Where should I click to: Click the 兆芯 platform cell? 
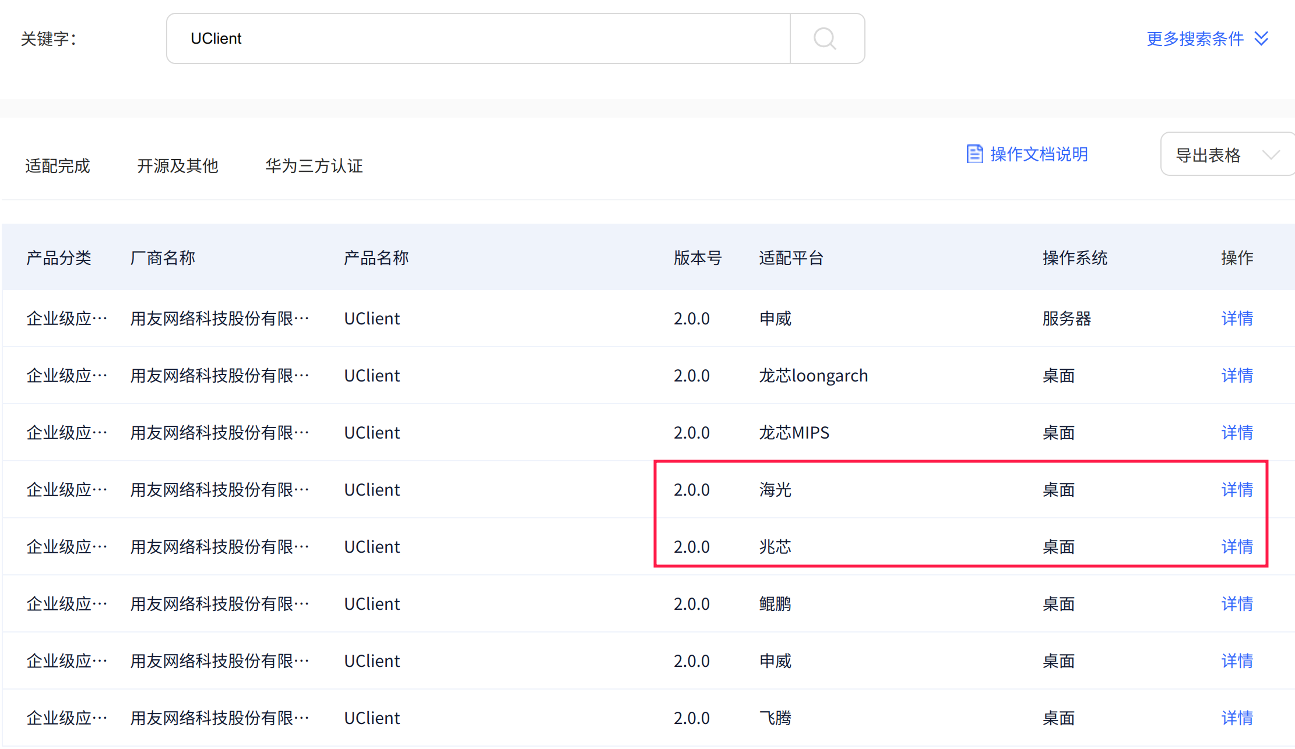[x=775, y=547]
